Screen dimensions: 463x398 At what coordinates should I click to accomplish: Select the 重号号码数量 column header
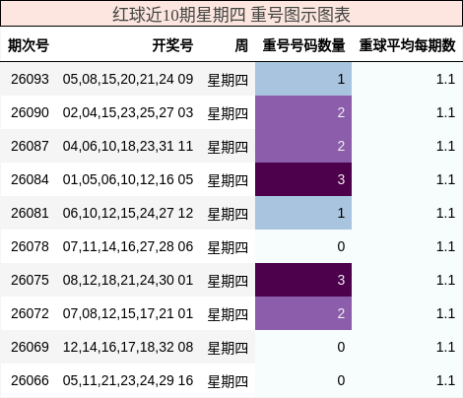pos(303,45)
